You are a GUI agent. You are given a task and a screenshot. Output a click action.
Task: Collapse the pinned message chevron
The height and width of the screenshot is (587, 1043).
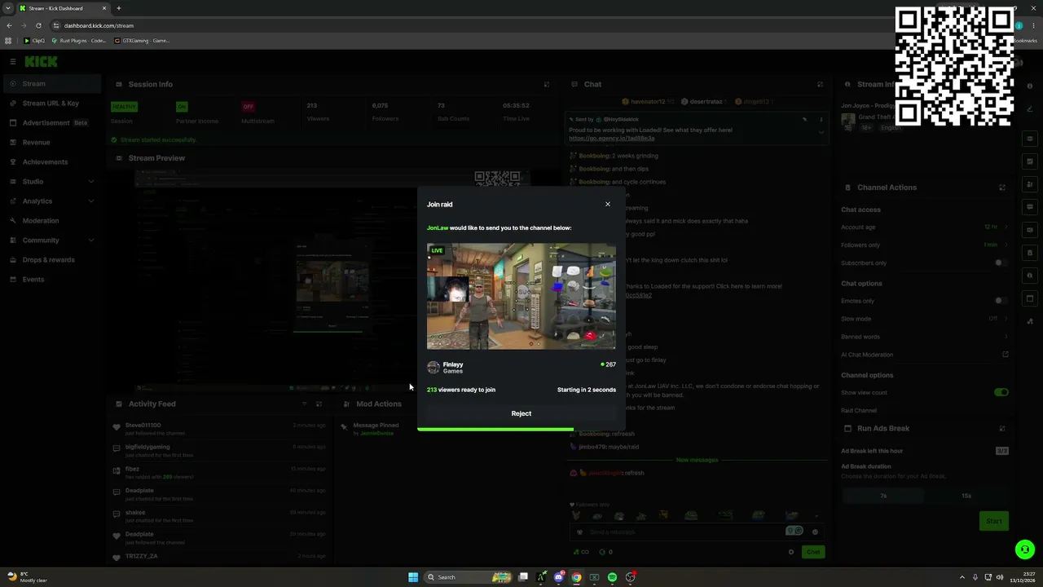pyautogui.click(x=821, y=132)
